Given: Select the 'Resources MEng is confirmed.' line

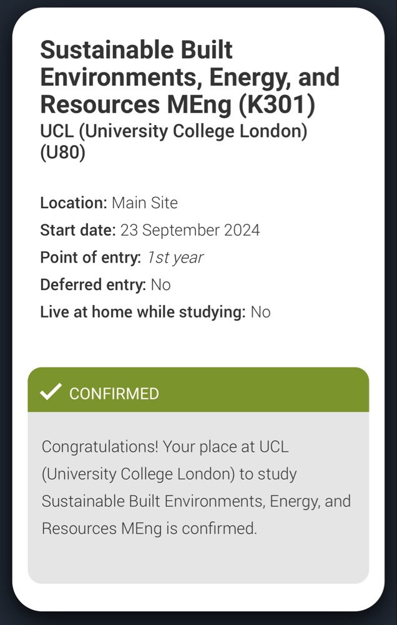Looking at the screenshot, I should click(x=149, y=529).
